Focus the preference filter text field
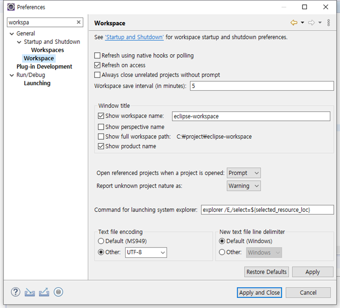Viewport: 340px width, 308px height. point(41,22)
